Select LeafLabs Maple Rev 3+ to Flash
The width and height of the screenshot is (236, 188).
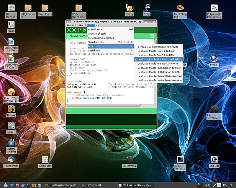(158, 51)
